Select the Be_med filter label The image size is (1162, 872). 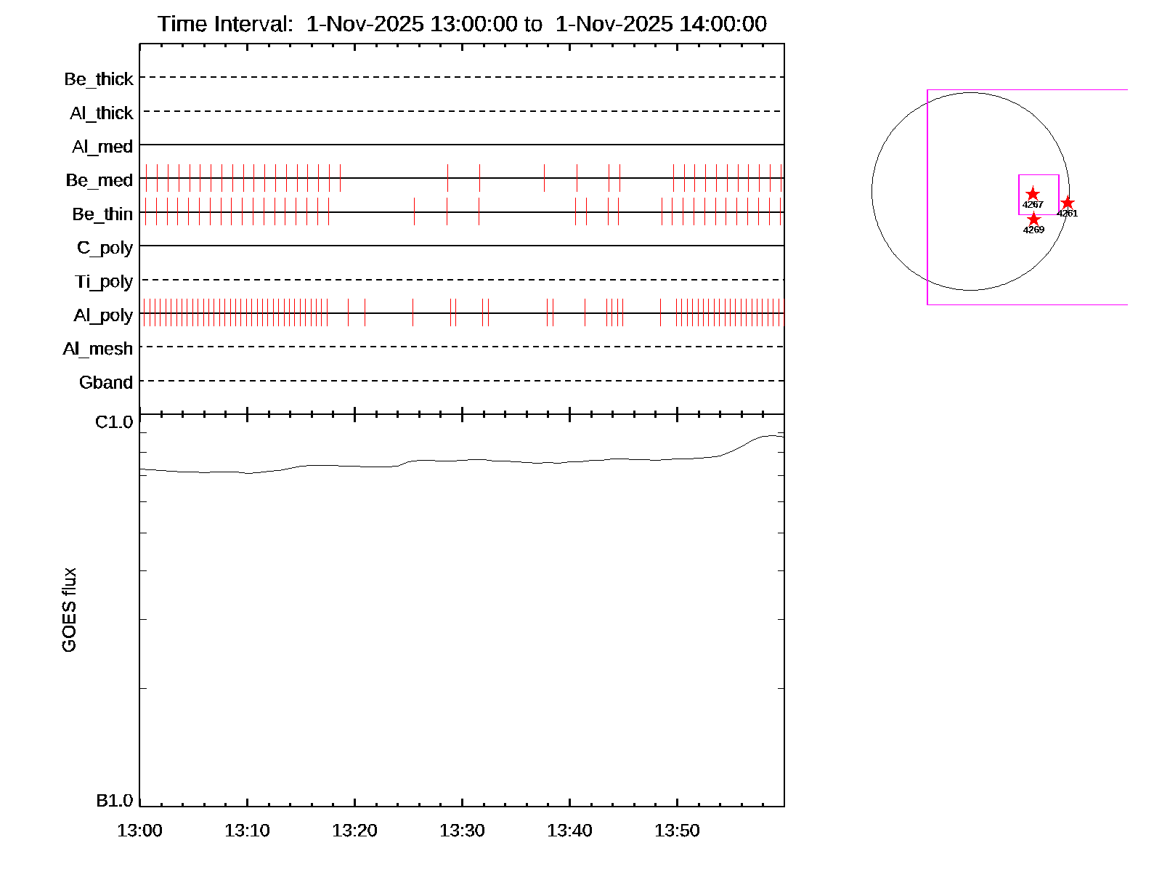click(x=99, y=180)
